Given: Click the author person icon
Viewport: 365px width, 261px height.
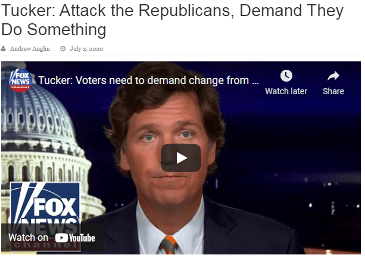Looking at the screenshot, I should tap(3, 48).
